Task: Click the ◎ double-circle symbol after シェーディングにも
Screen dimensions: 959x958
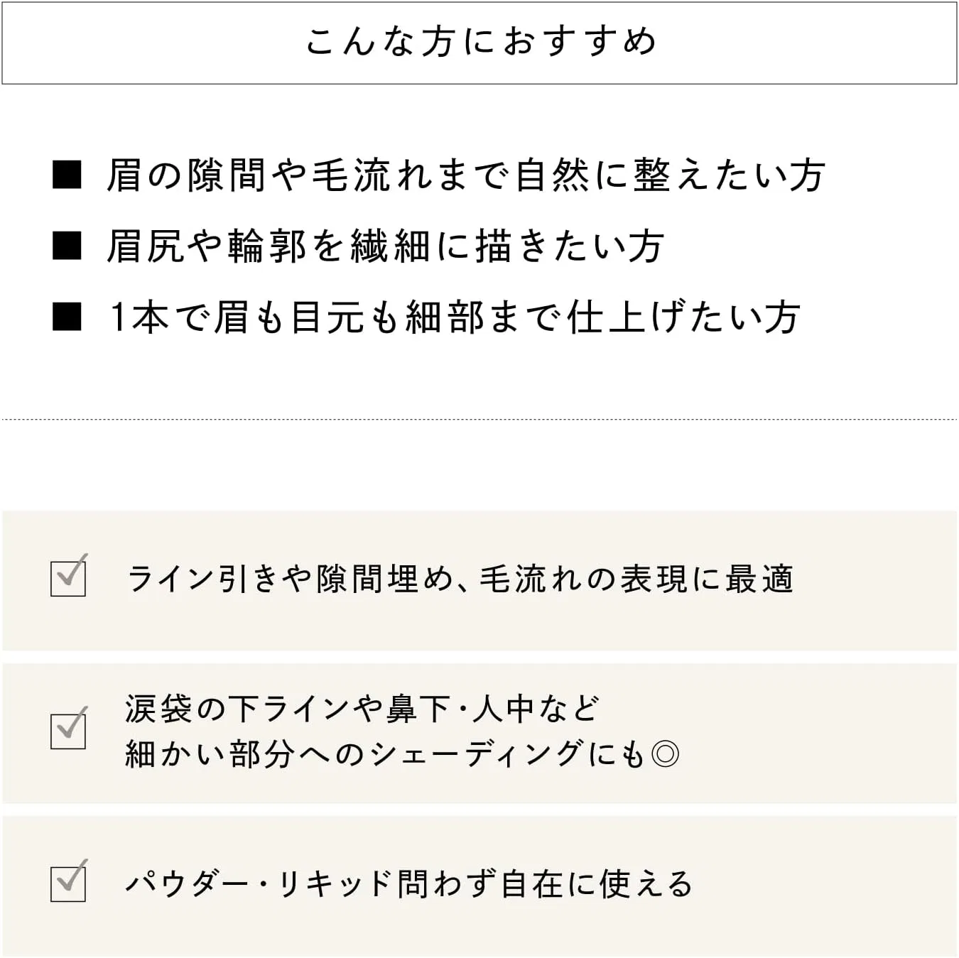Action: tap(665, 754)
